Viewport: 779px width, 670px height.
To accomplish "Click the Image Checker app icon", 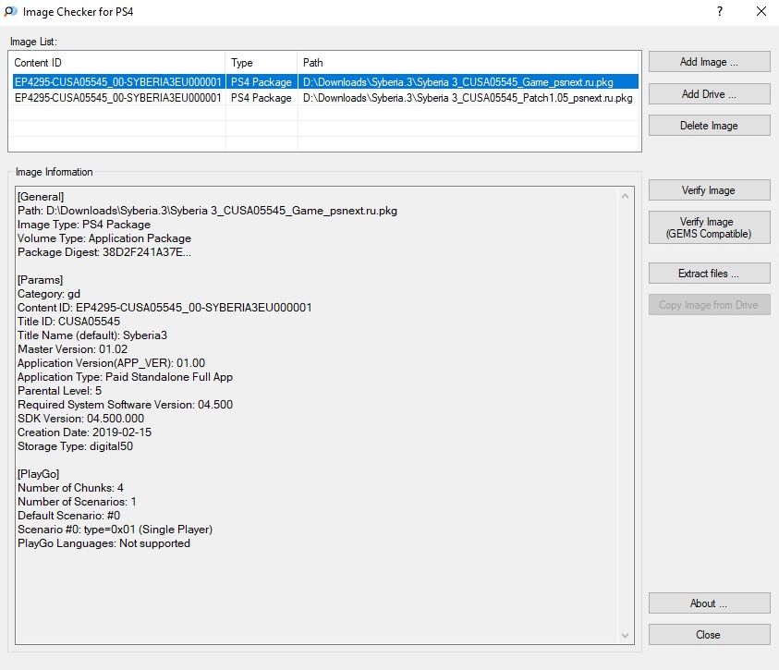I will pos(10,11).
